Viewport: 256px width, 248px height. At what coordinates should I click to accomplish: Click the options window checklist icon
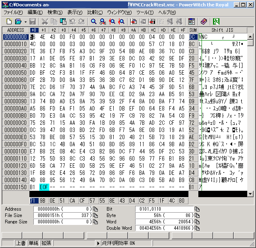click(192, 21)
